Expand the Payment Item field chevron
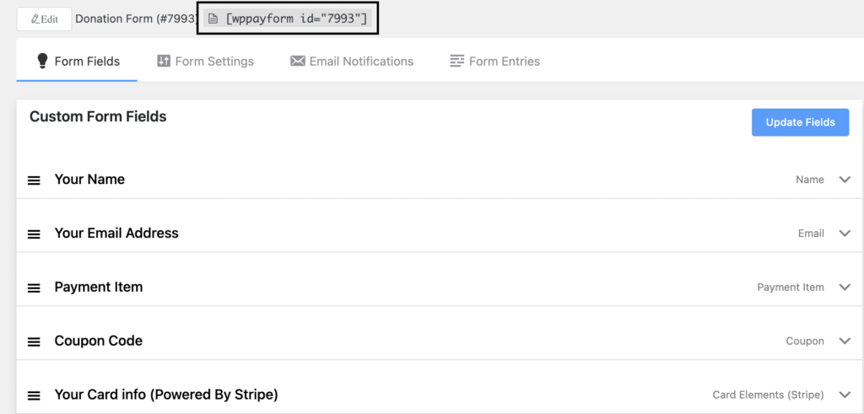The height and width of the screenshot is (414, 864). pos(845,288)
